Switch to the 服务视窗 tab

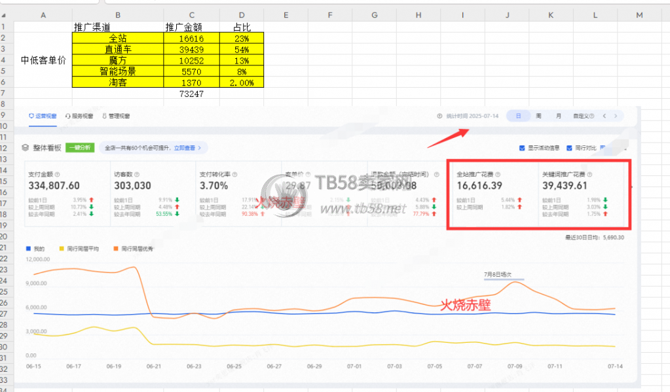point(81,116)
